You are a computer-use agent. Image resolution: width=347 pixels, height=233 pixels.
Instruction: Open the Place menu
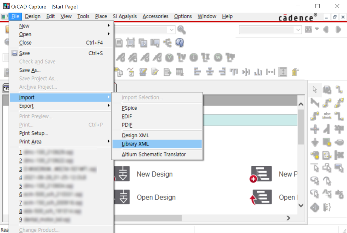[101, 16]
